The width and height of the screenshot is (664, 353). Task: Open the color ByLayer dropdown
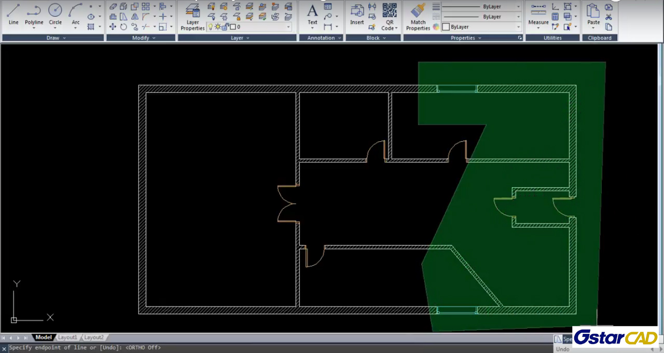pos(519,26)
